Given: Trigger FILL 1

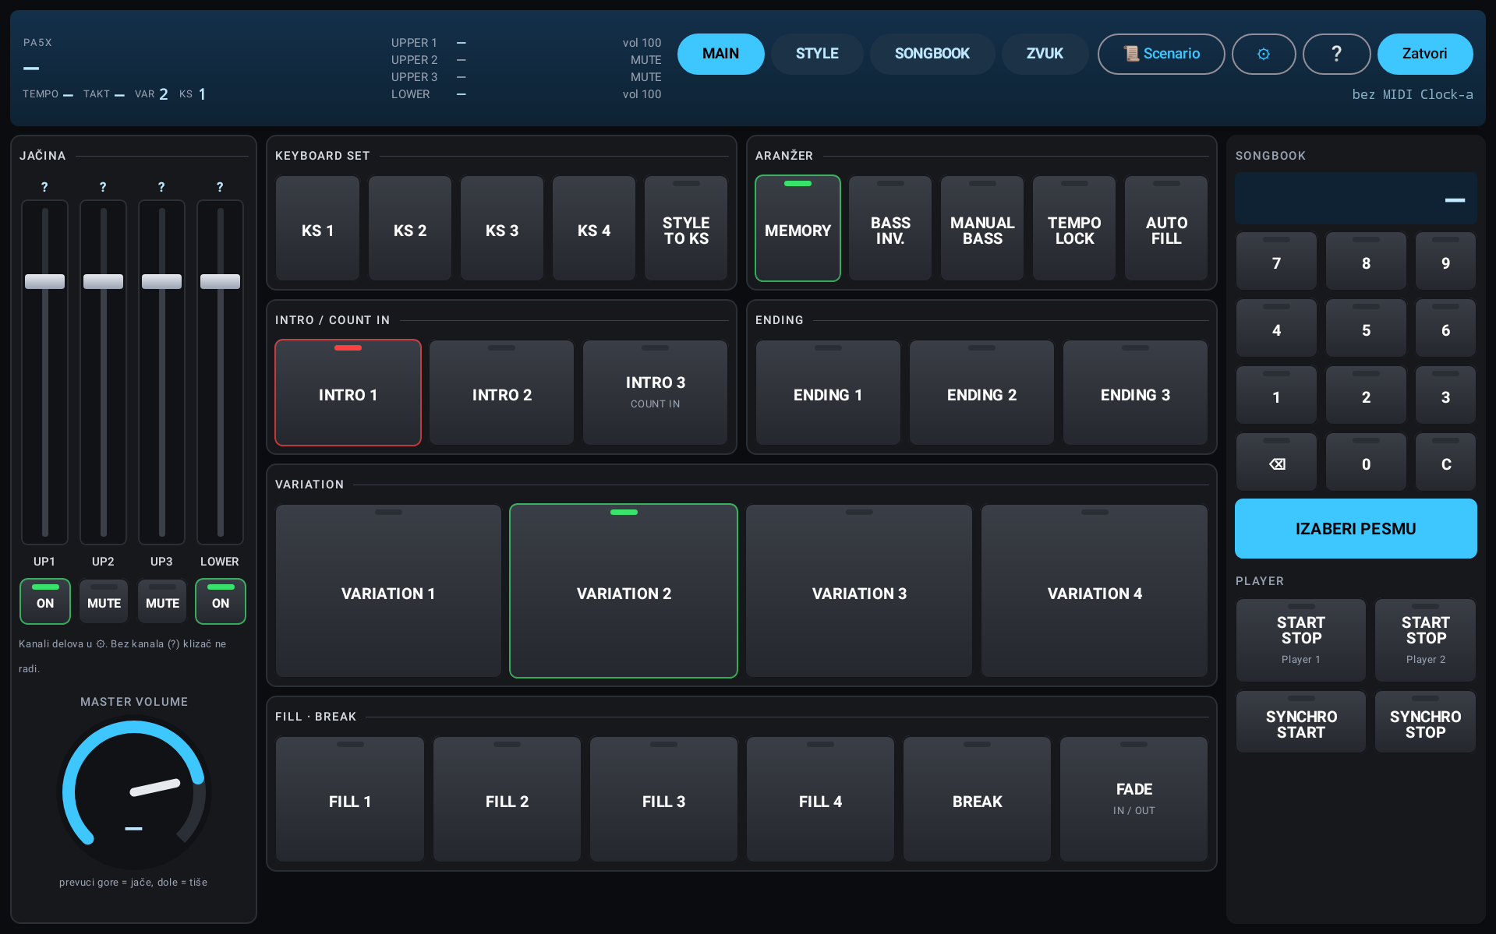Looking at the screenshot, I should click(x=350, y=799).
